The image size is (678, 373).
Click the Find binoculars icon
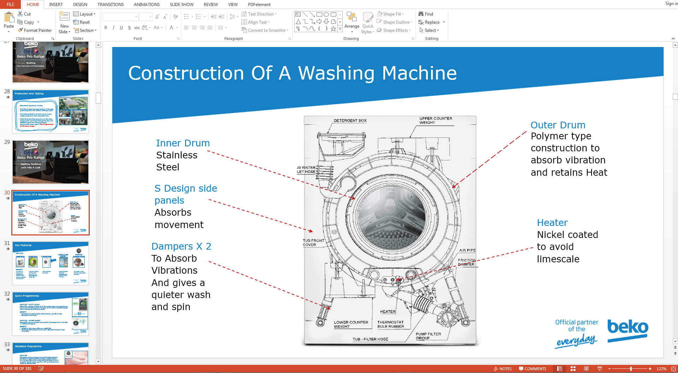[421, 14]
